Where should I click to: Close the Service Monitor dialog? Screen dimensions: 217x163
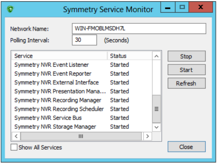pyautogui.click(x=186, y=147)
